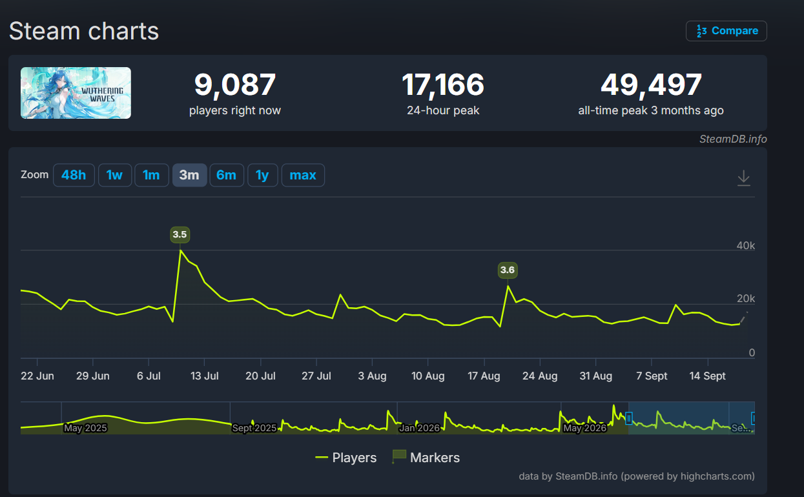The width and height of the screenshot is (804, 497).
Task: Click the left navigator range handle
Action: pyautogui.click(x=628, y=418)
